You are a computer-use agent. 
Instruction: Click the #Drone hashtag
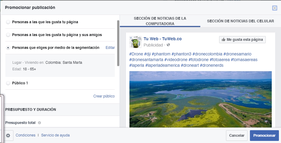pos(136,54)
